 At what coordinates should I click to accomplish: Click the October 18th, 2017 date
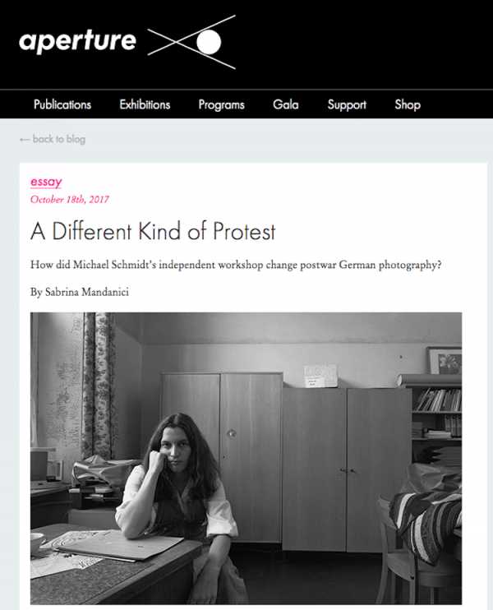[x=70, y=199]
